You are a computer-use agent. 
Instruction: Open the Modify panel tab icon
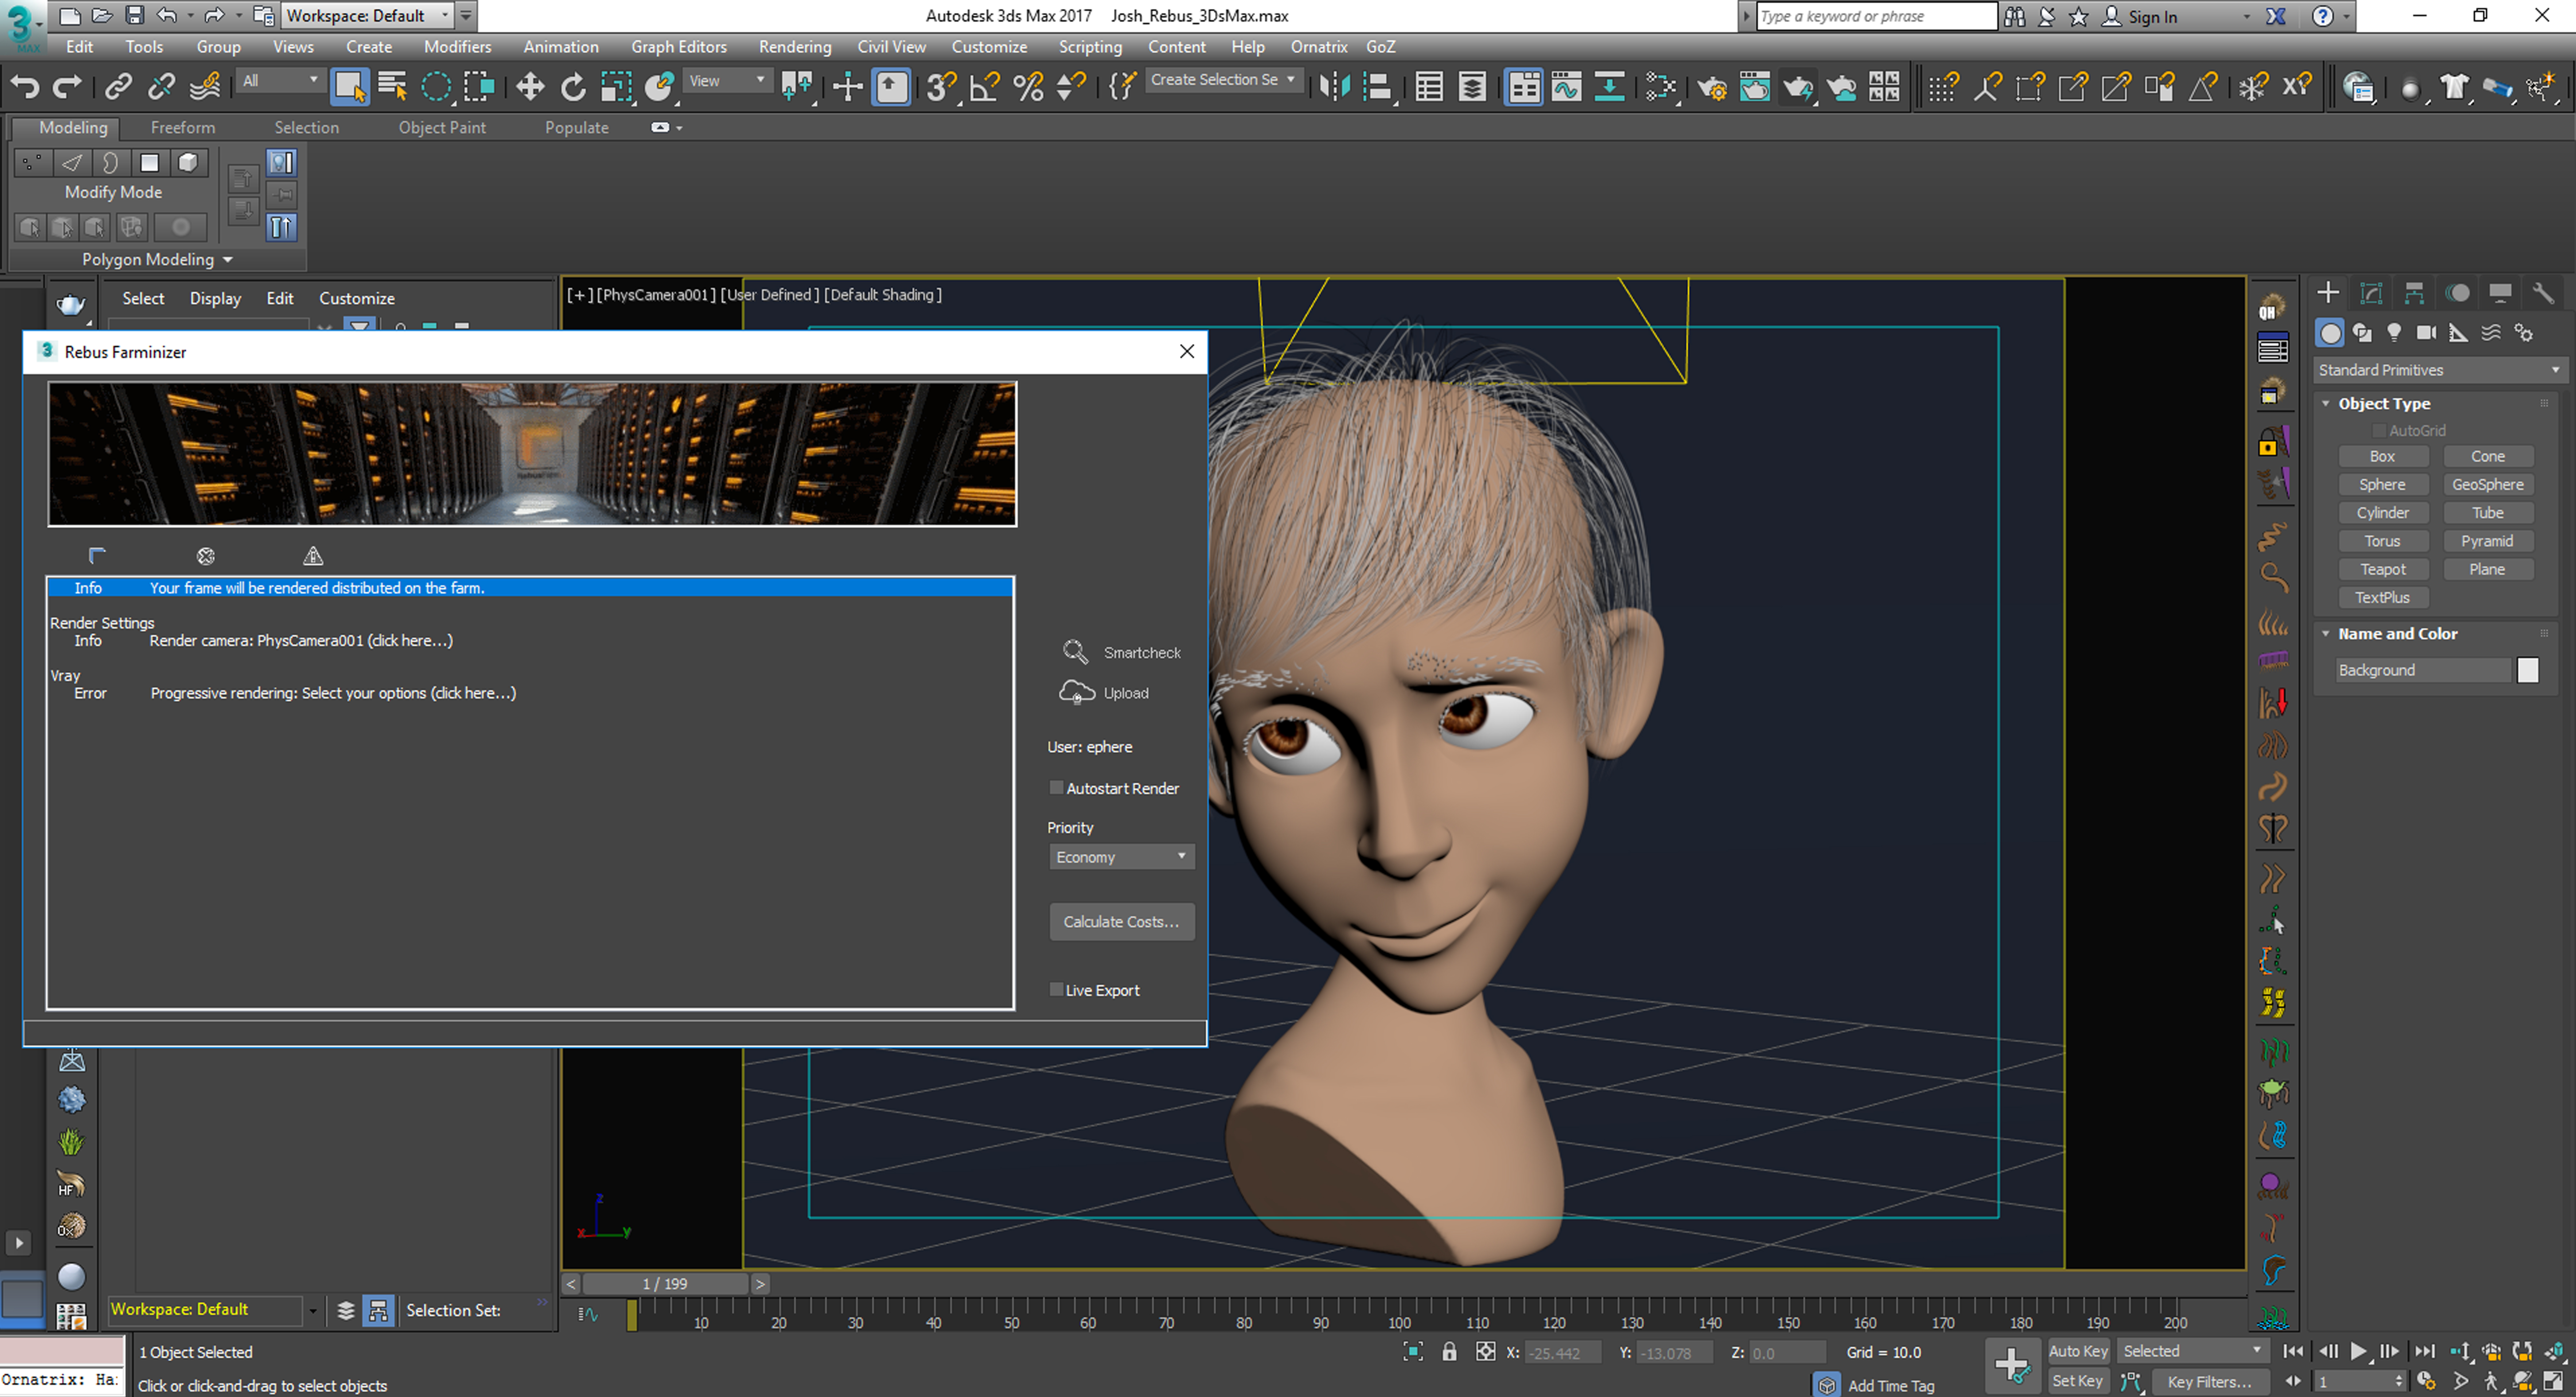pos(2371,293)
